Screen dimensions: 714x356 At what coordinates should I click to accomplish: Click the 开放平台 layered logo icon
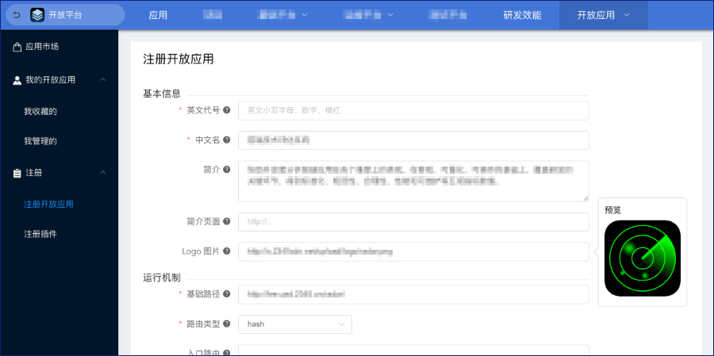pyautogui.click(x=37, y=15)
